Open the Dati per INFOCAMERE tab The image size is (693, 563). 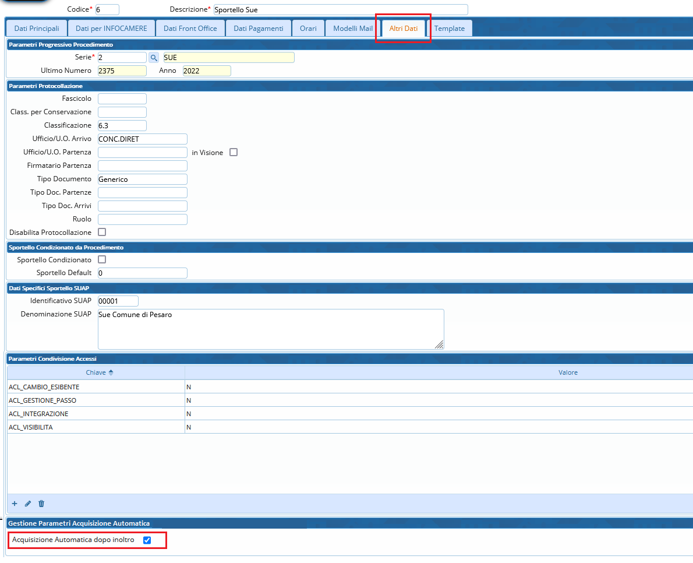(x=111, y=29)
